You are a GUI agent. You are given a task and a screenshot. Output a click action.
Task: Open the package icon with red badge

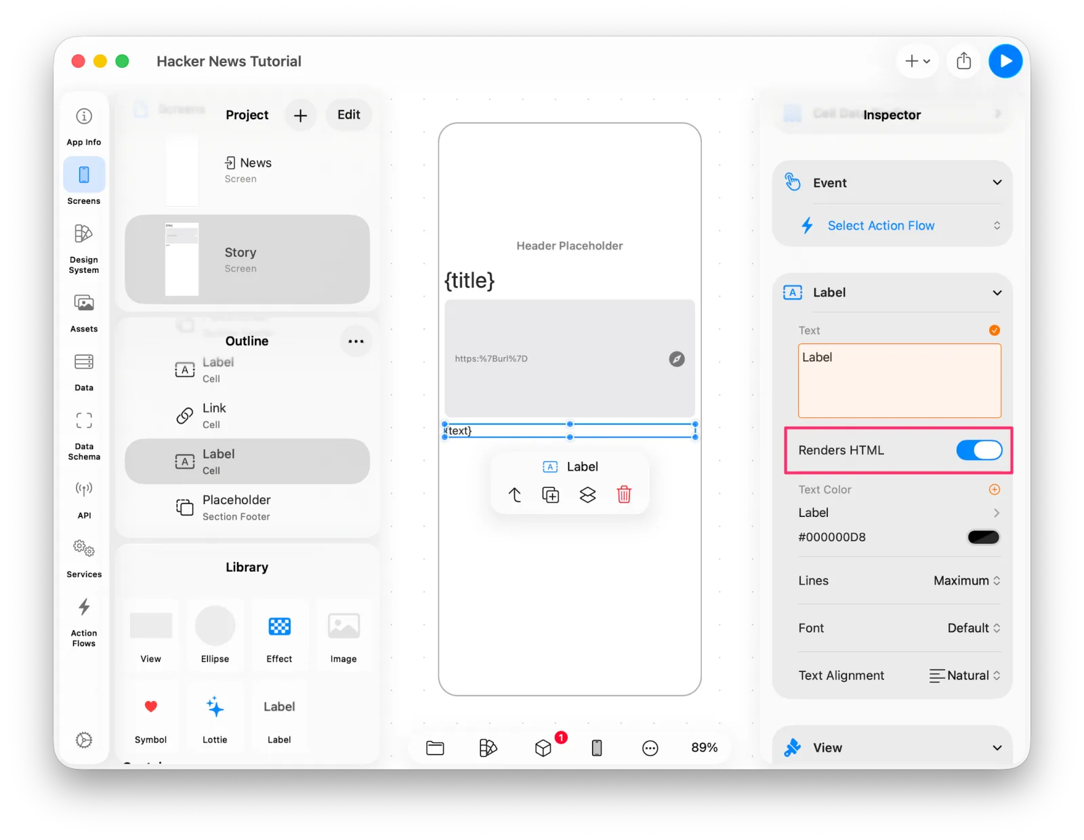tap(543, 747)
